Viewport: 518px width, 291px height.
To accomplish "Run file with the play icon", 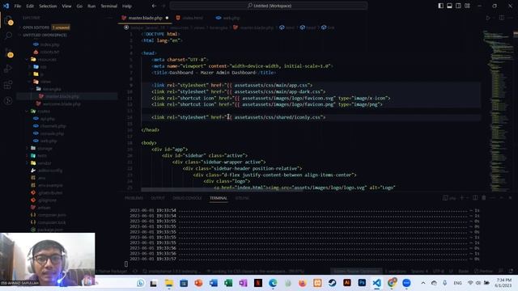I will click(x=488, y=18).
